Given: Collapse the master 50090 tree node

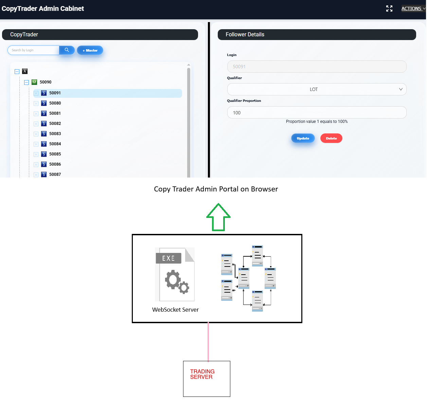Looking at the screenshot, I should tap(26, 82).
